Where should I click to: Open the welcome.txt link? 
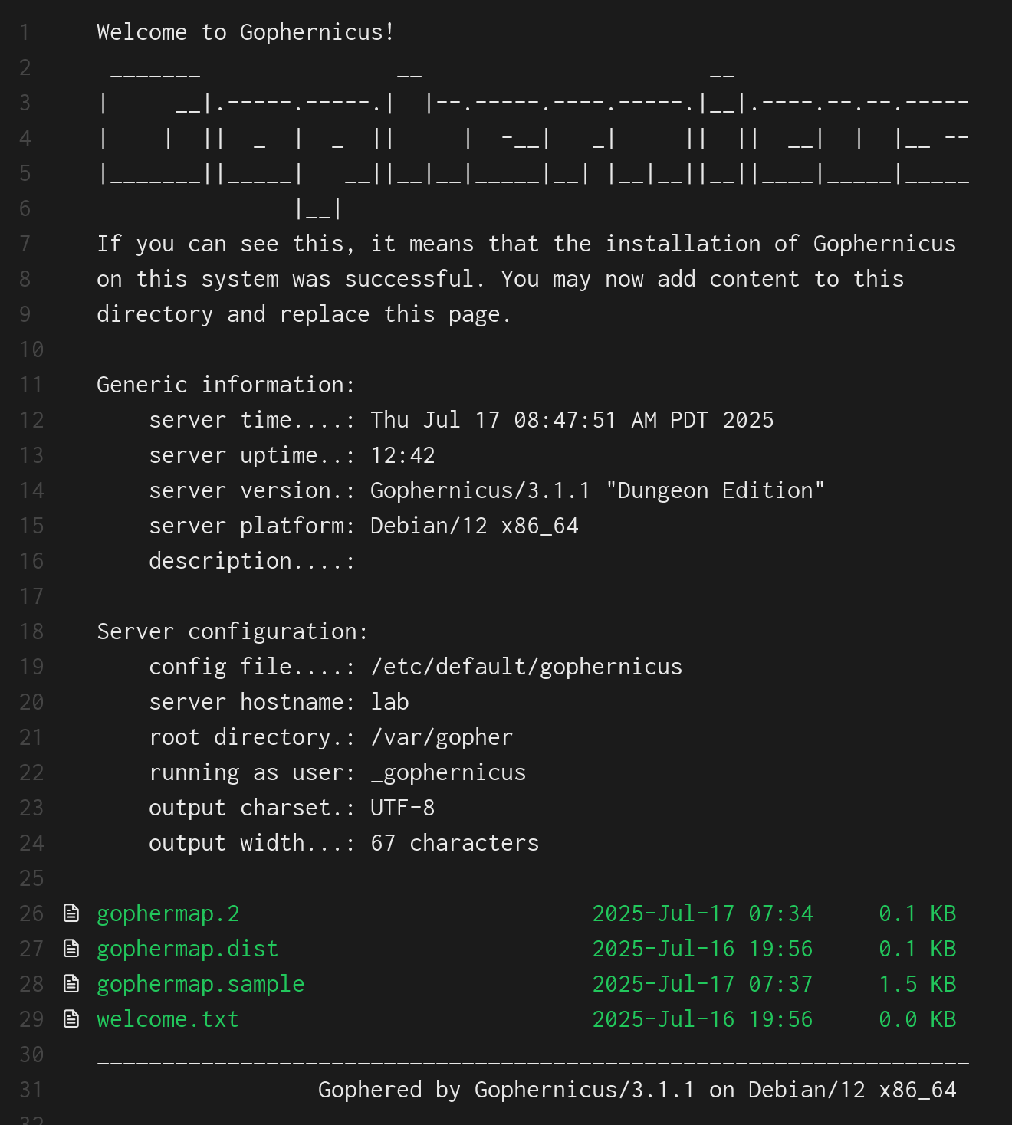click(x=168, y=1019)
